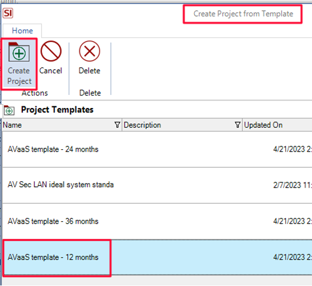The width and height of the screenshot is (312, 286).
Task: Click the Delete label under X icon
Action: (x=90, y=71)
